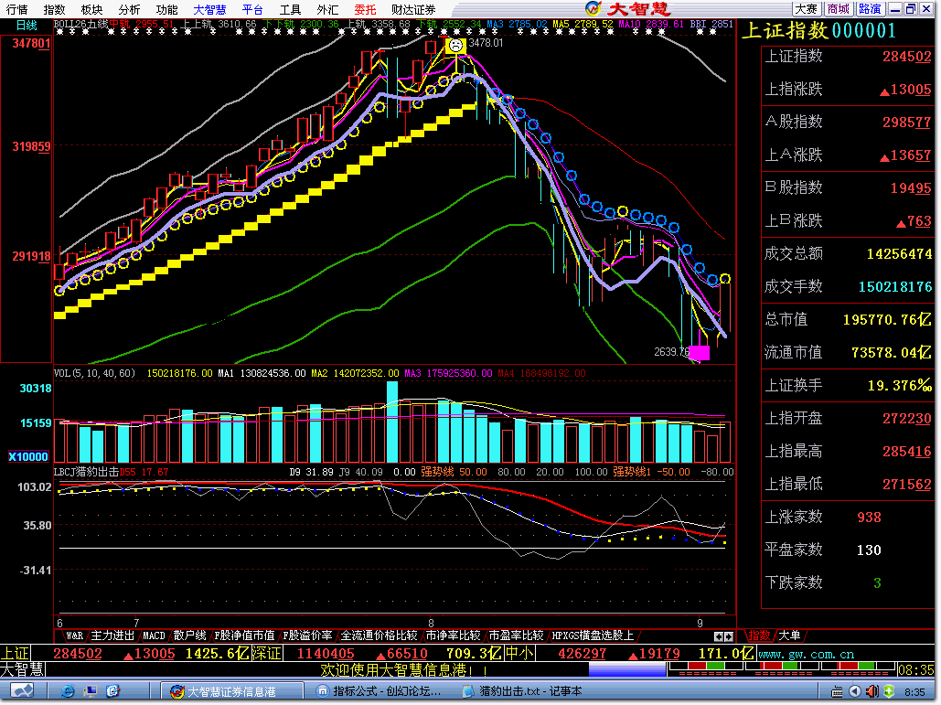Click the 大赛 button
Viewport: 941px width, 705px height.
(x=807, y=9)
